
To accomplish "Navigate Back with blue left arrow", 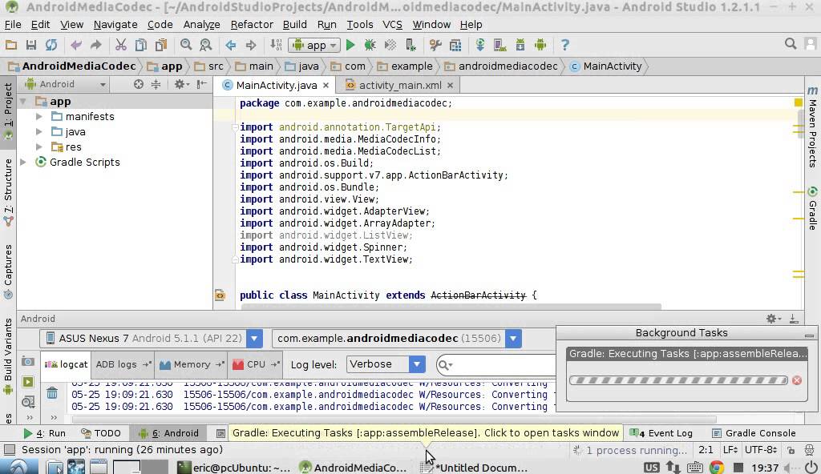I will click(x=231, y=45).
